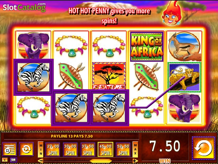Image resolution: width=218 pixels, height=164 pixels.
Task: Click the yellow bet slider handle
Action: [101, 161]
